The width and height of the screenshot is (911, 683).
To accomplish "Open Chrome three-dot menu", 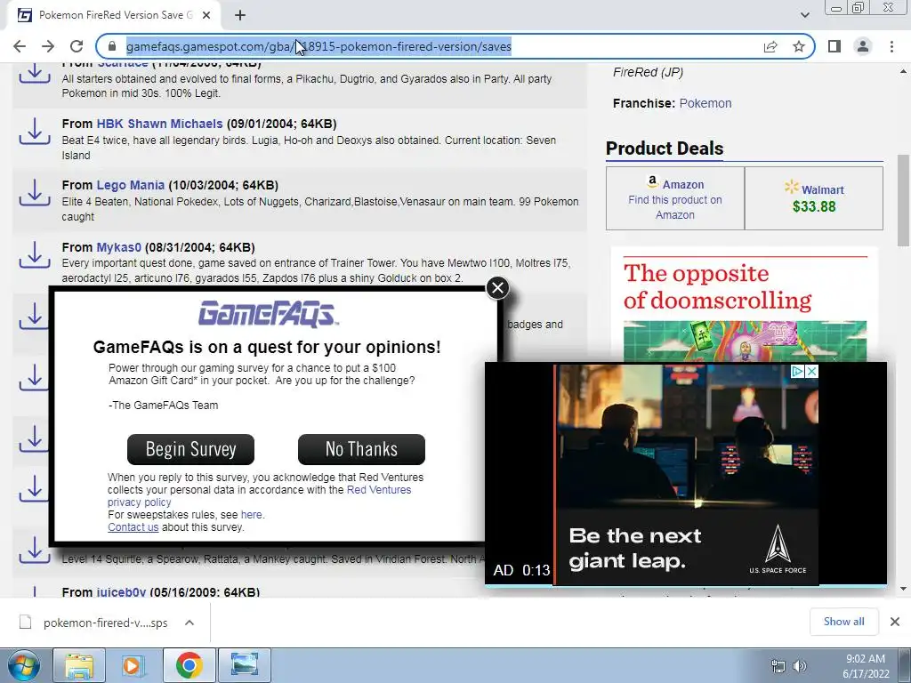I will [891, 46].
